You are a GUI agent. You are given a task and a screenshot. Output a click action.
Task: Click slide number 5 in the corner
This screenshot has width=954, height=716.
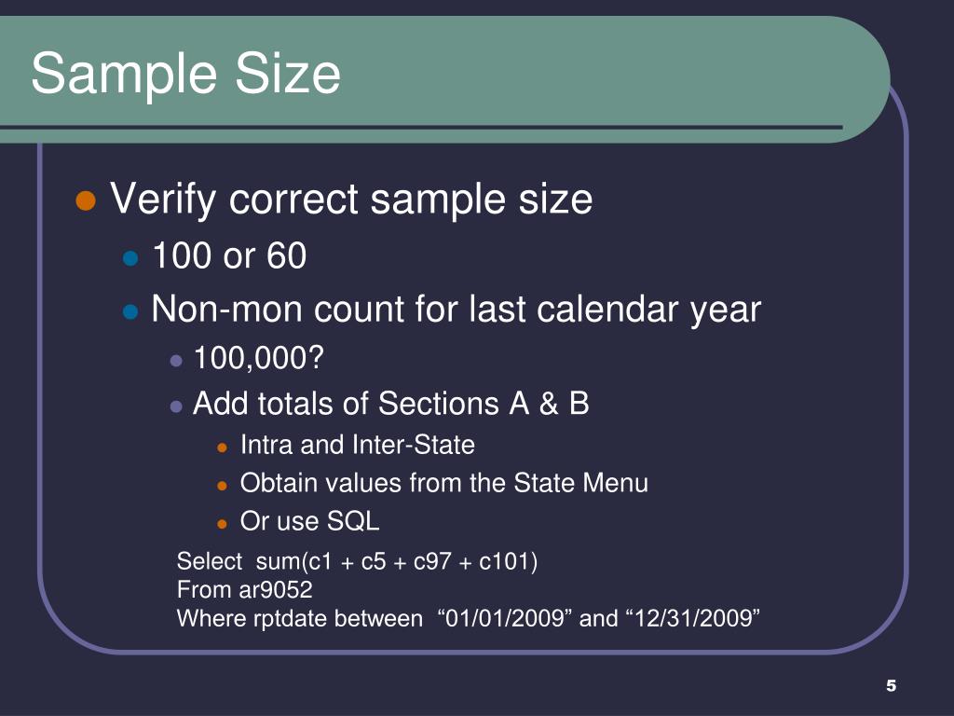892,685
